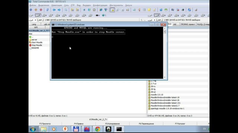Select Stop Moodle file
This screenshot has height=133, width=238.
(x=37, y=45)
